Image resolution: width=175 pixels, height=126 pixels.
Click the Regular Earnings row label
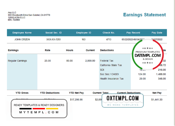[17, 61]
